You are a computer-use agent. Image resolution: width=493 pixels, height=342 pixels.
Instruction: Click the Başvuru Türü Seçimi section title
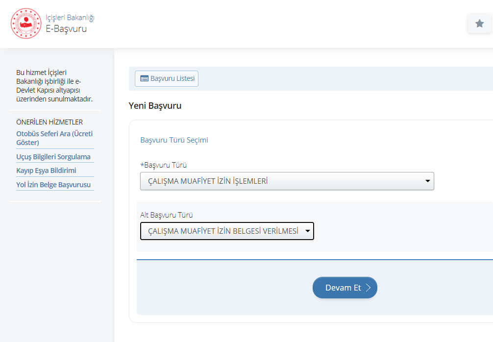tap(174, 140)
